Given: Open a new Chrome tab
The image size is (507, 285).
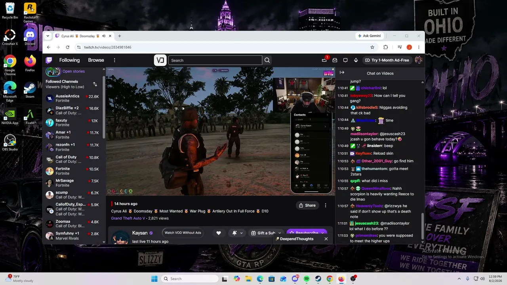Looking at the screenshot, I should [119, 36].
